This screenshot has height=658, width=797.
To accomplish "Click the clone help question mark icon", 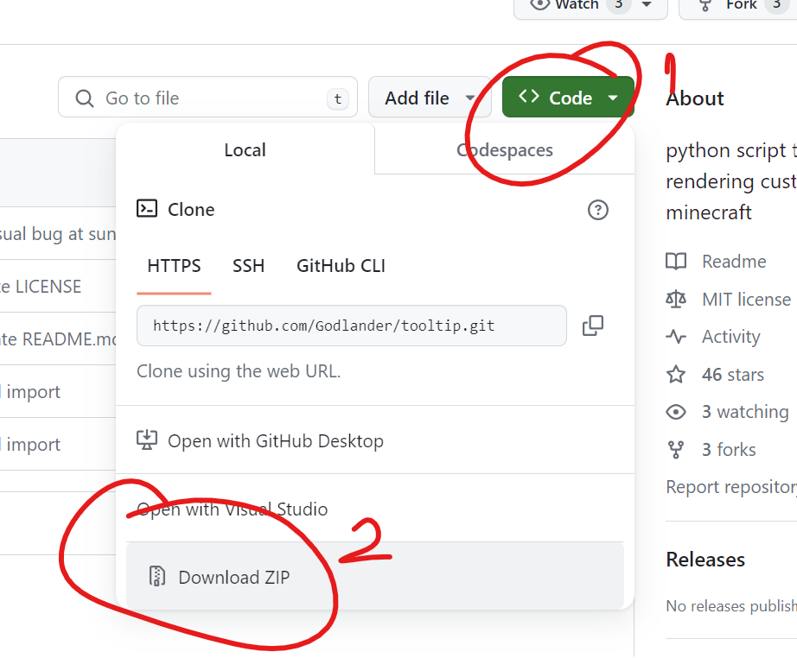I will [597, 210].
